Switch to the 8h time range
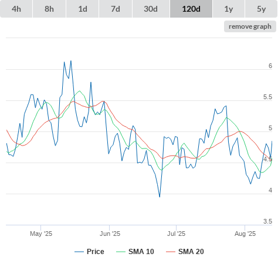The width and height of the screenshot is (278, 267). [49, 9]
